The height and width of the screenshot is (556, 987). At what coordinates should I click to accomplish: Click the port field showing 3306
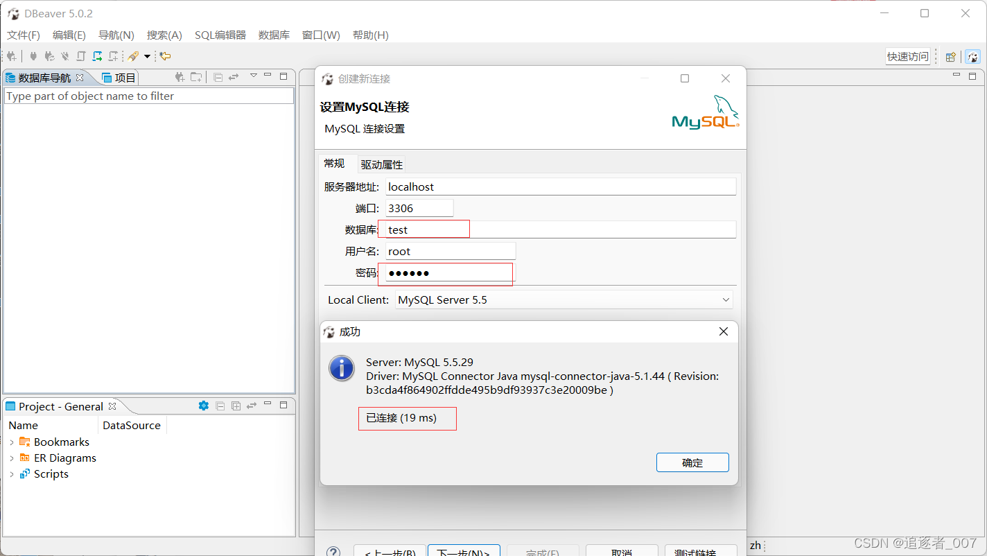419,208
